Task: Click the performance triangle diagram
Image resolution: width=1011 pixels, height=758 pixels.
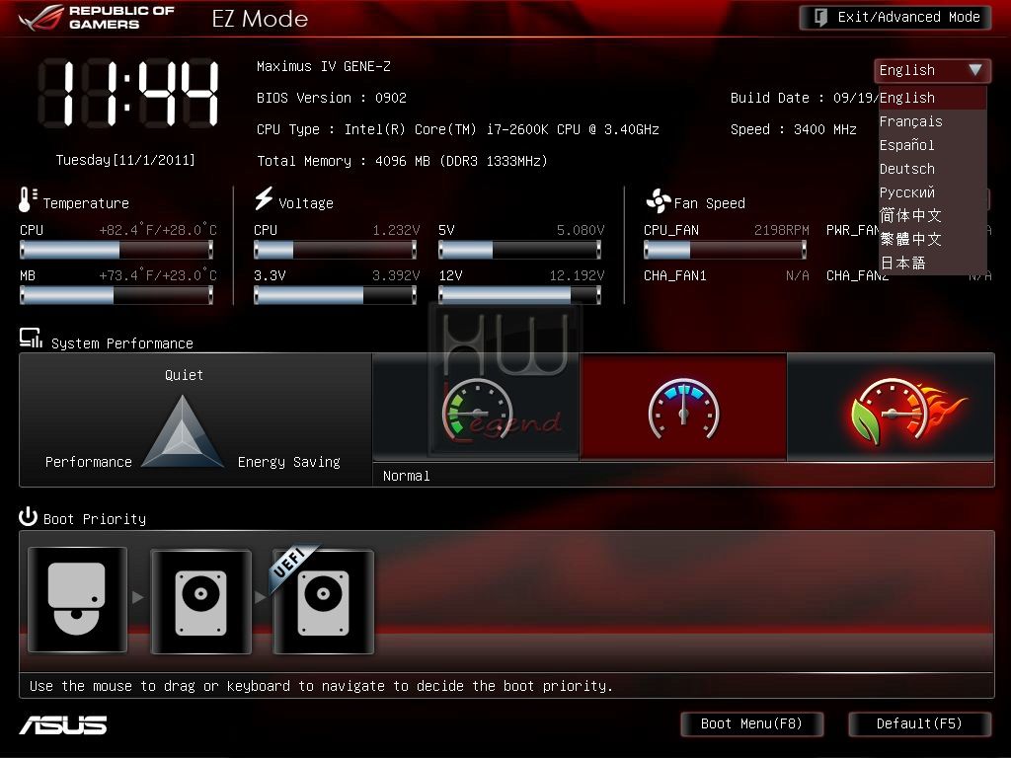Action: [x=183, y=431]
